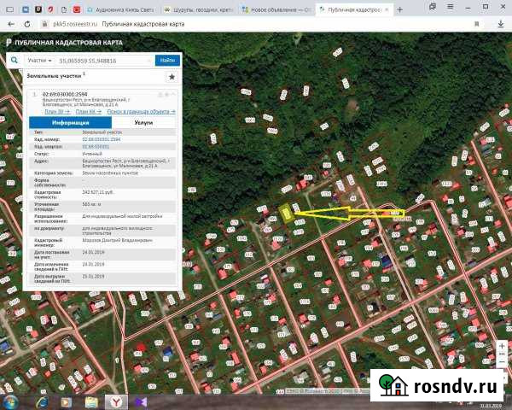Switch to the Услуги tab

point(143,123)
